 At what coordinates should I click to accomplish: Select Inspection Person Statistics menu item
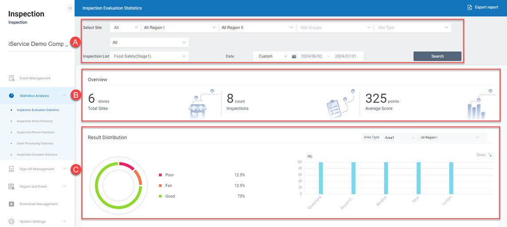pyautogui.click(x=36, y=132)
